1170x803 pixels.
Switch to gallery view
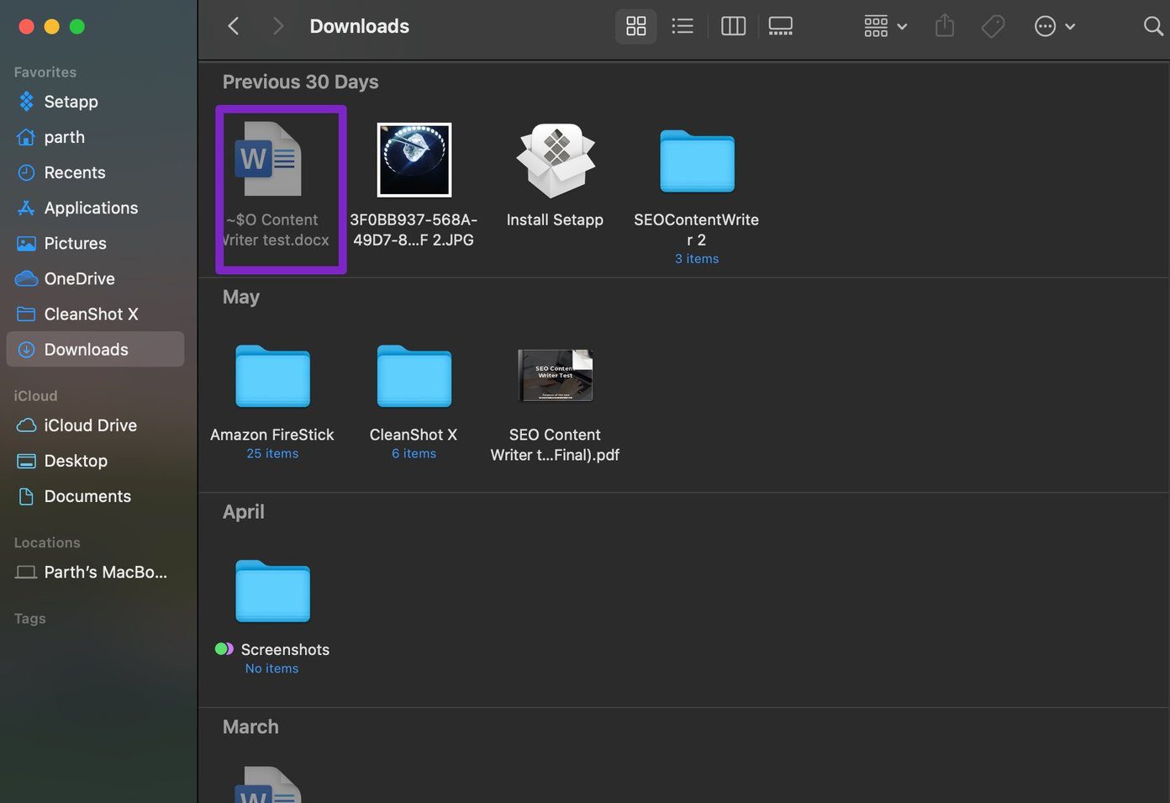781,26
